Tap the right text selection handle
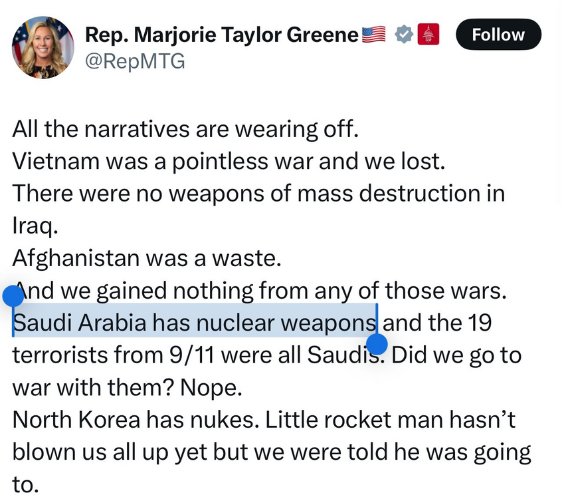This screenshot has height=499, width=564. pos(377,345)
